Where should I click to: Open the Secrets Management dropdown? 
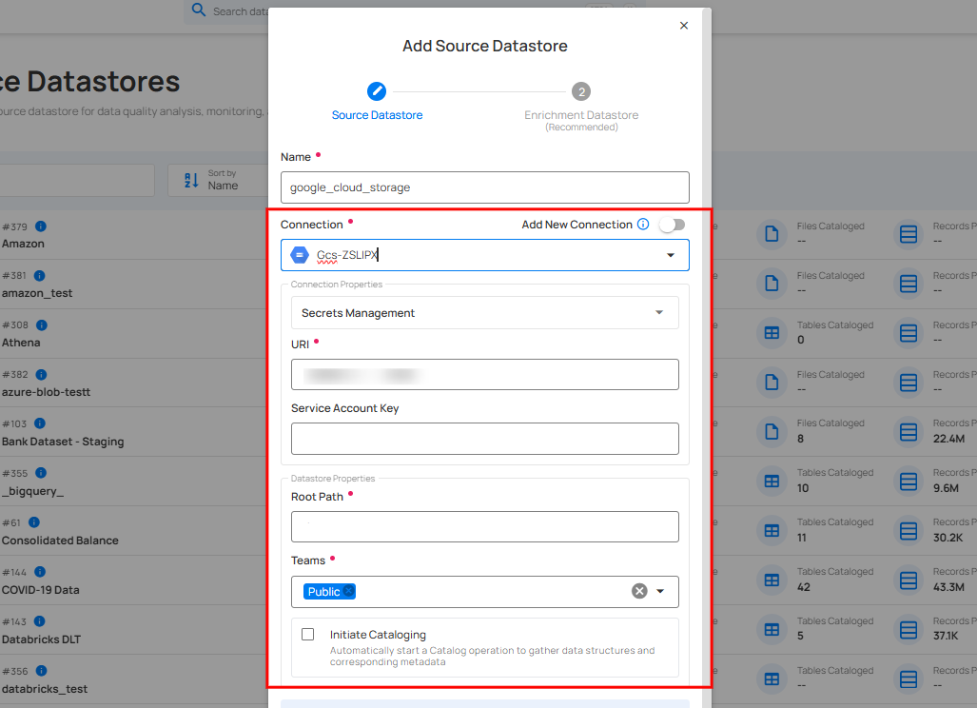(x=659, y=312)
